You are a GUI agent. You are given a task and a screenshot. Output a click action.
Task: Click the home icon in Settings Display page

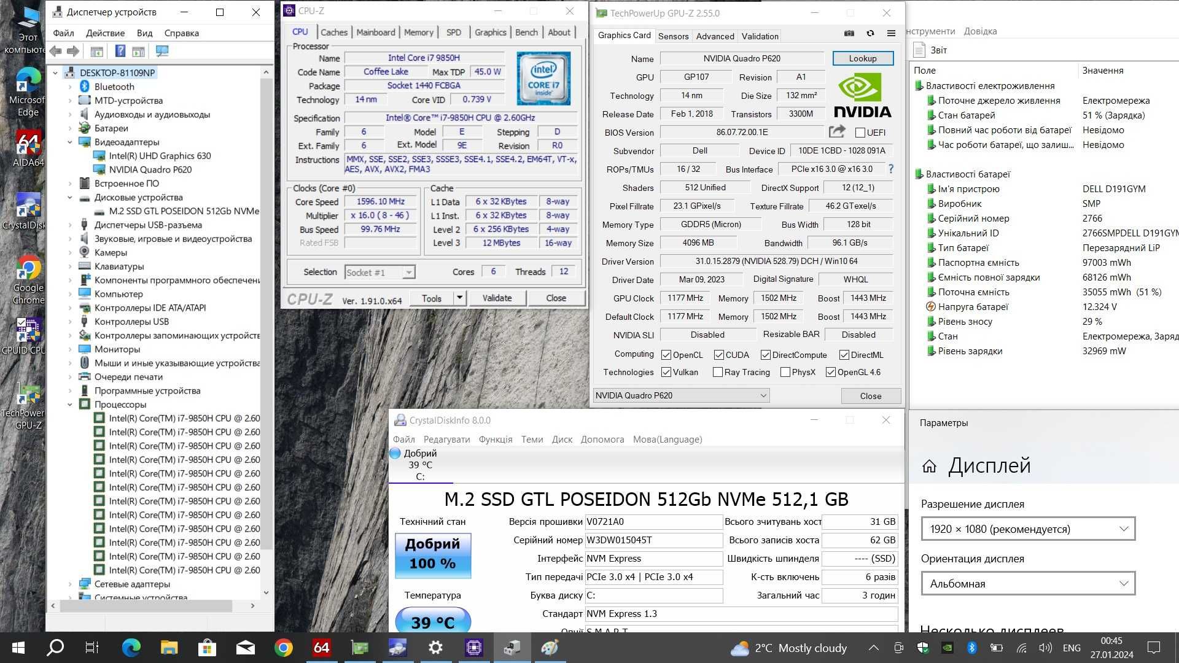929,467
